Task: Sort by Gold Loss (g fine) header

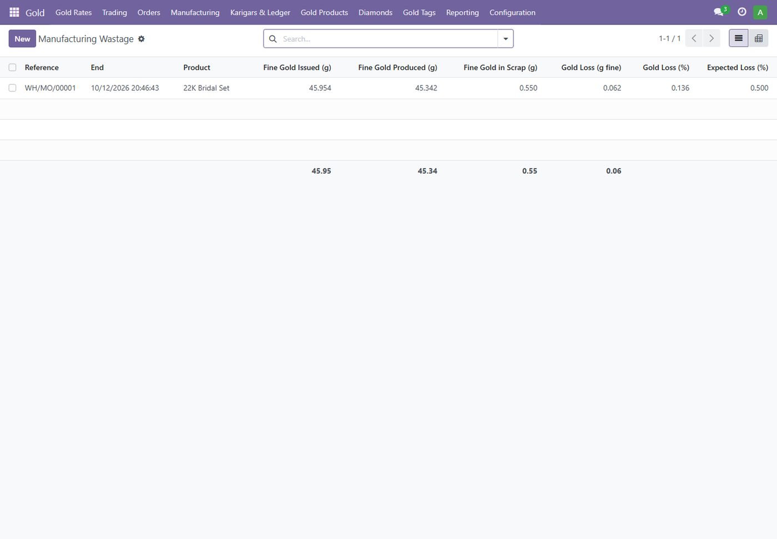Action: tap(591, 68)
